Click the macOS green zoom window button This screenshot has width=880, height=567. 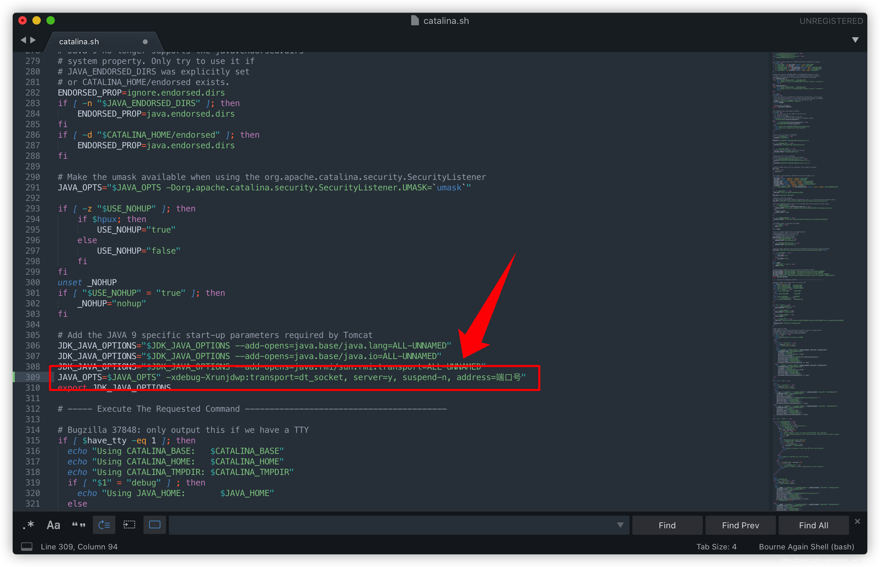point(51,21)
